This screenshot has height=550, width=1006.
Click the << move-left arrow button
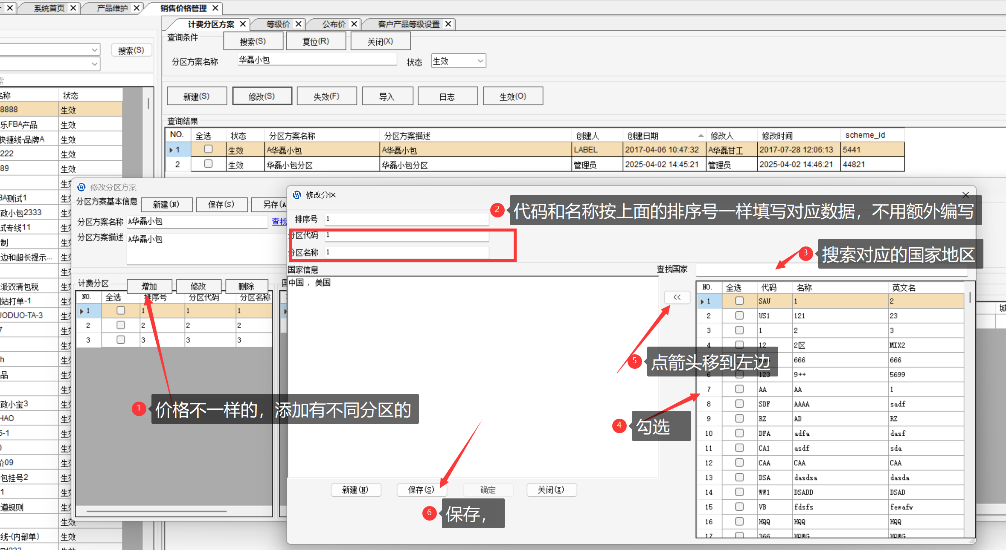tap(677, 297)
